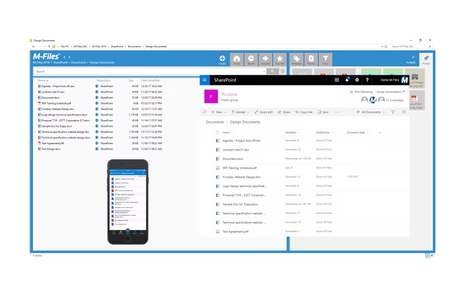Open SharePoint settings gear
Screen dimensions: 465x296
(x=357, y=80)
